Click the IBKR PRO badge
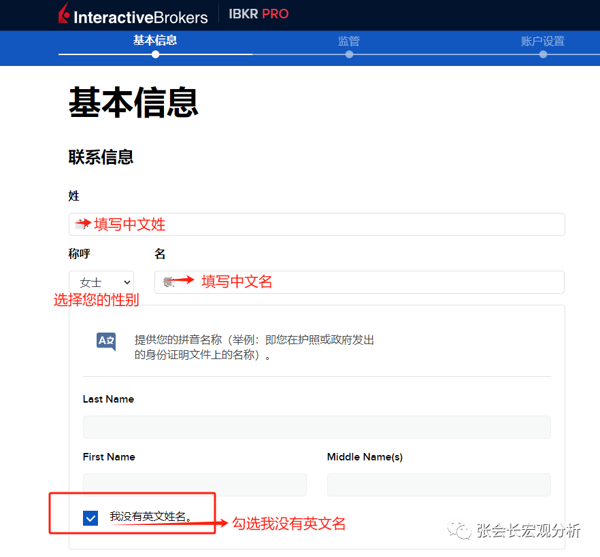 coord(259,14)
